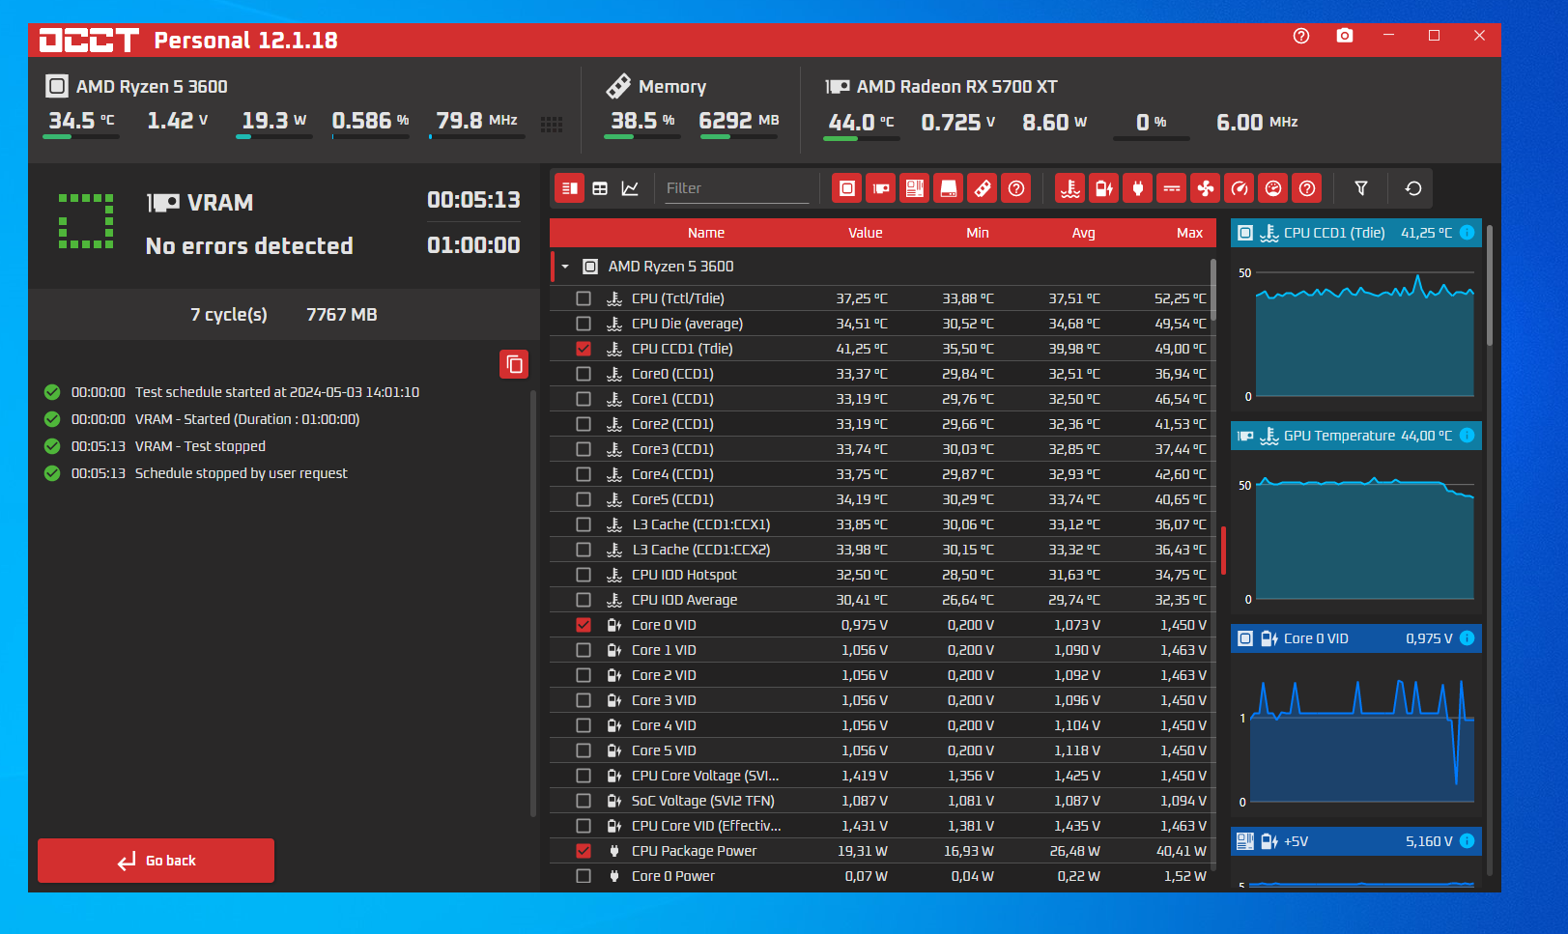Click the Memory summary header
Viewport: 1568px width, 934px height.
[672, 86]
